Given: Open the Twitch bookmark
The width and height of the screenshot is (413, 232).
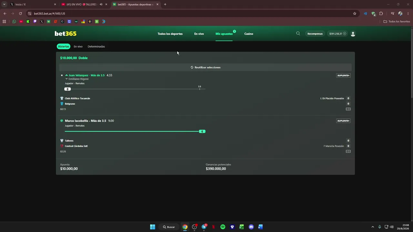Looking at the screenshot, I should 35,22.
